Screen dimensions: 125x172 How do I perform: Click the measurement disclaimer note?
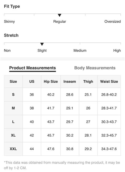click(62, 165)
